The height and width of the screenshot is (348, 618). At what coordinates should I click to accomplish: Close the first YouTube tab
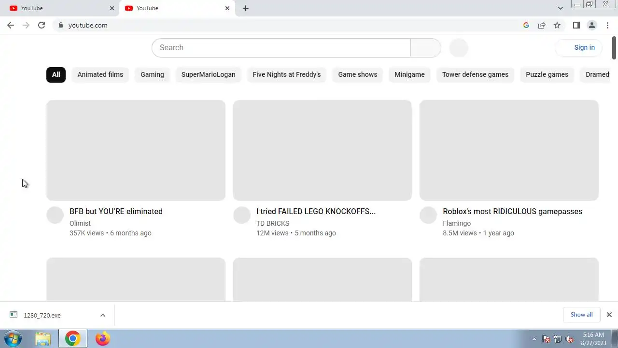112,8
